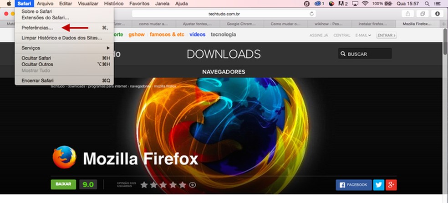Click the Adobe status icon in menu bar

coord(343,4)
